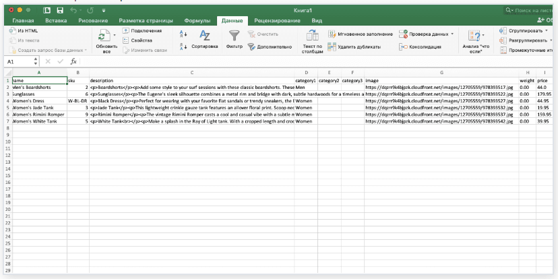Run Мгновенное заполнение flash fill

coord(360,34)
